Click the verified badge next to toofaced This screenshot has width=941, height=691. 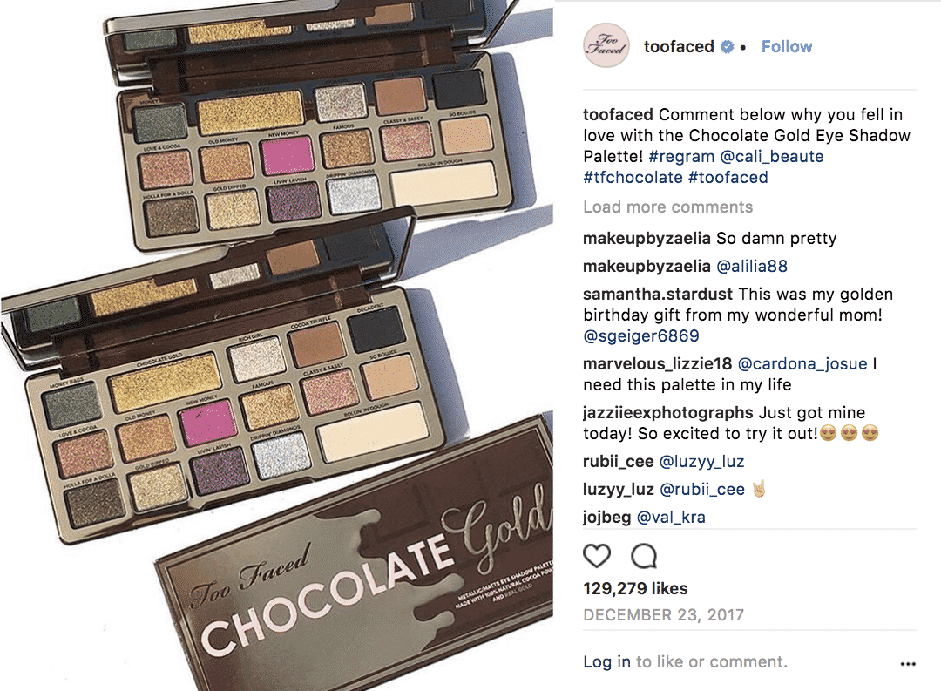click(727, 47)
